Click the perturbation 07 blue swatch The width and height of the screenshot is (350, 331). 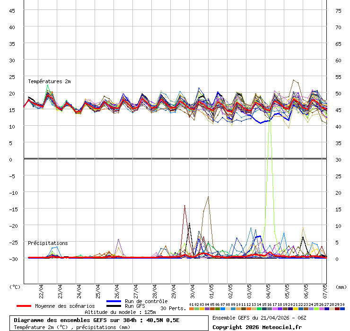pyautogui.click(x=223, y=309)
